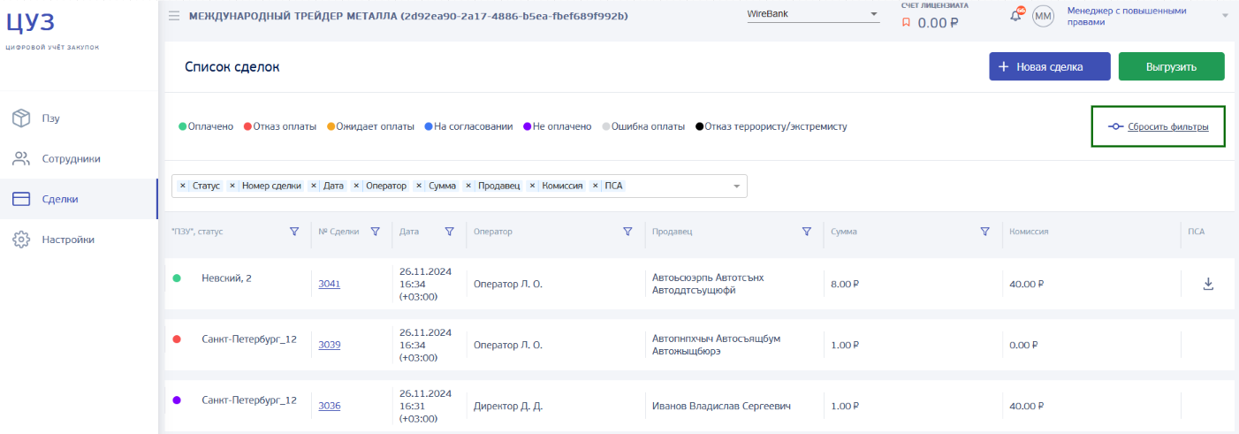Open the № Сделки column filter

point(375,232)
